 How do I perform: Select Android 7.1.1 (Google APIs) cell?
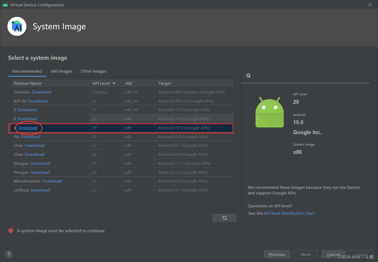click(x=195, y=163)
